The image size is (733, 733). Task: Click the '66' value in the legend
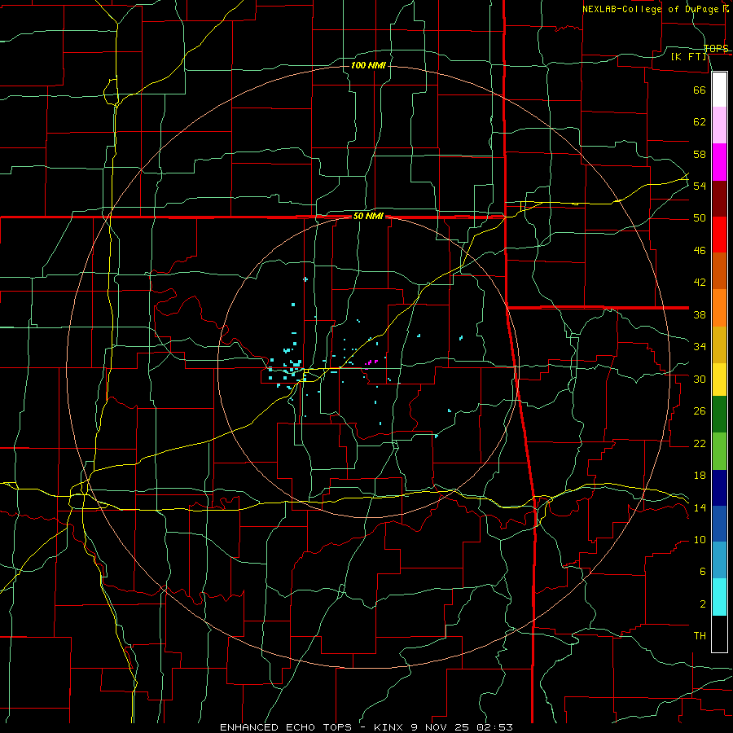[700, 90]
